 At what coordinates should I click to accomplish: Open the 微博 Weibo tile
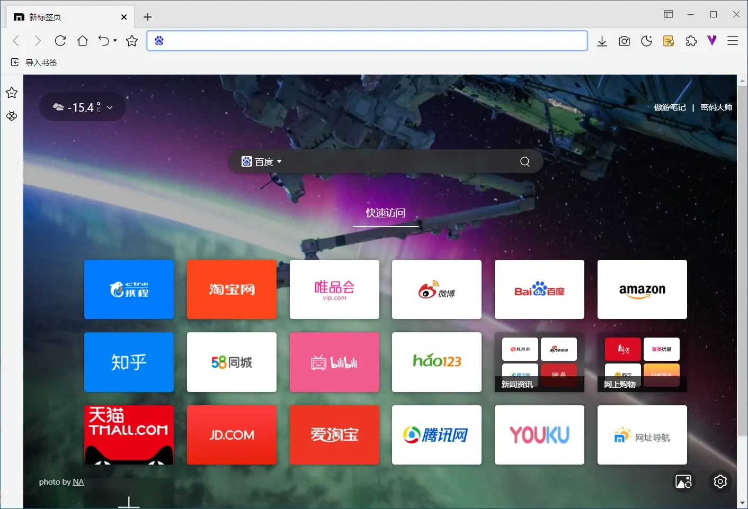point(437,289)
